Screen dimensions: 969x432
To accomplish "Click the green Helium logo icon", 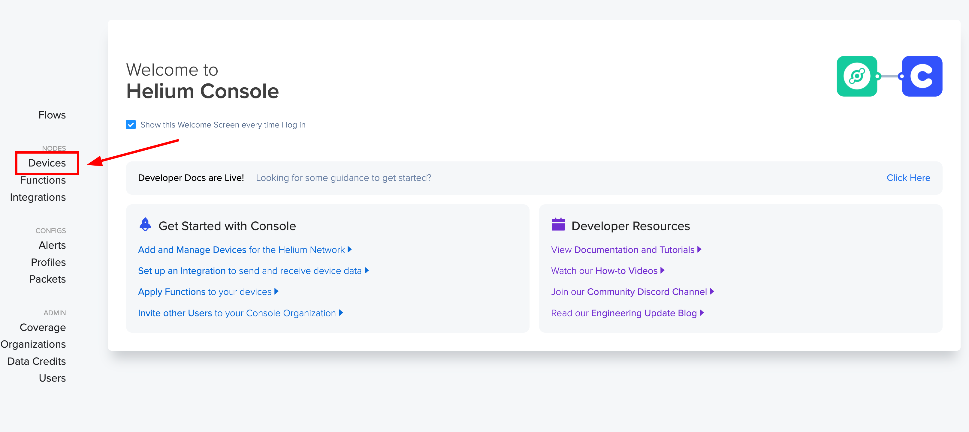I will click(x=856, y=76).
